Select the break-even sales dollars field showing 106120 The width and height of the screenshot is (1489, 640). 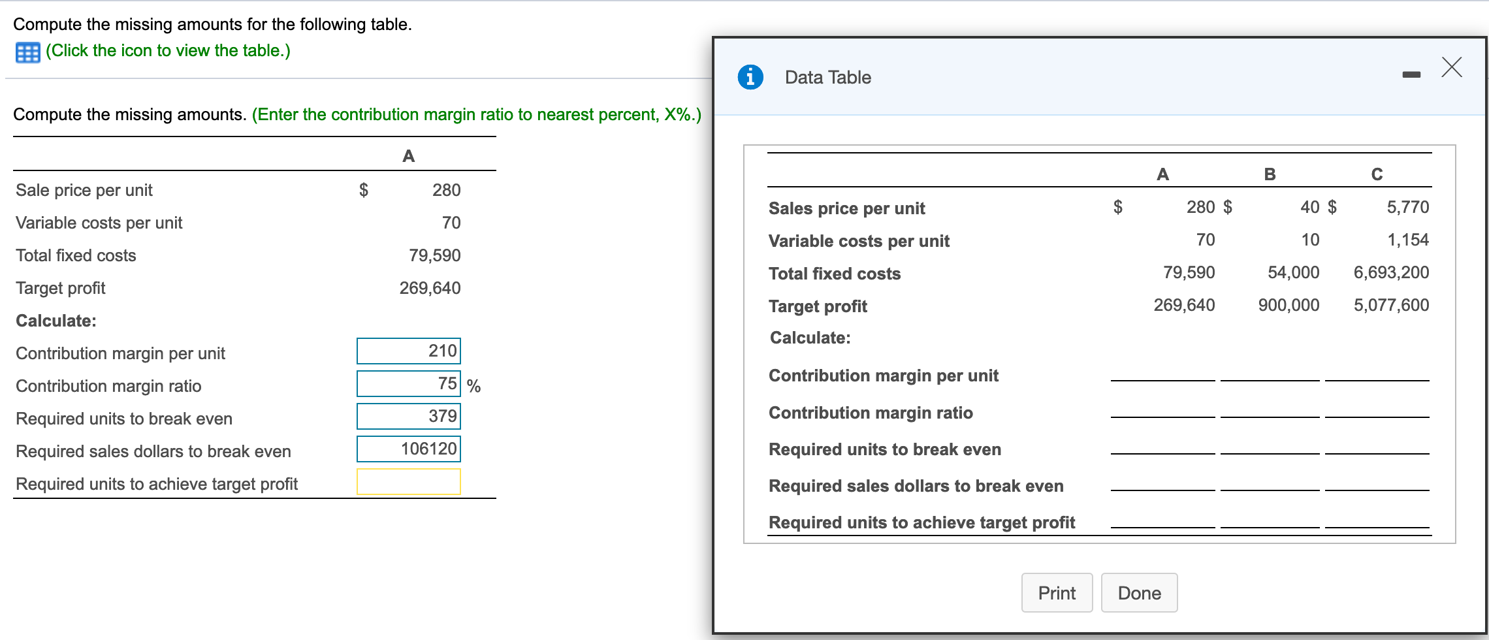408,449
